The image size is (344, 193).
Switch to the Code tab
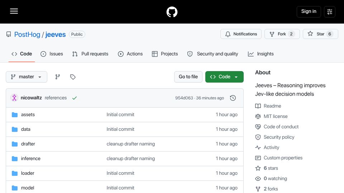(x=22, y=54)
